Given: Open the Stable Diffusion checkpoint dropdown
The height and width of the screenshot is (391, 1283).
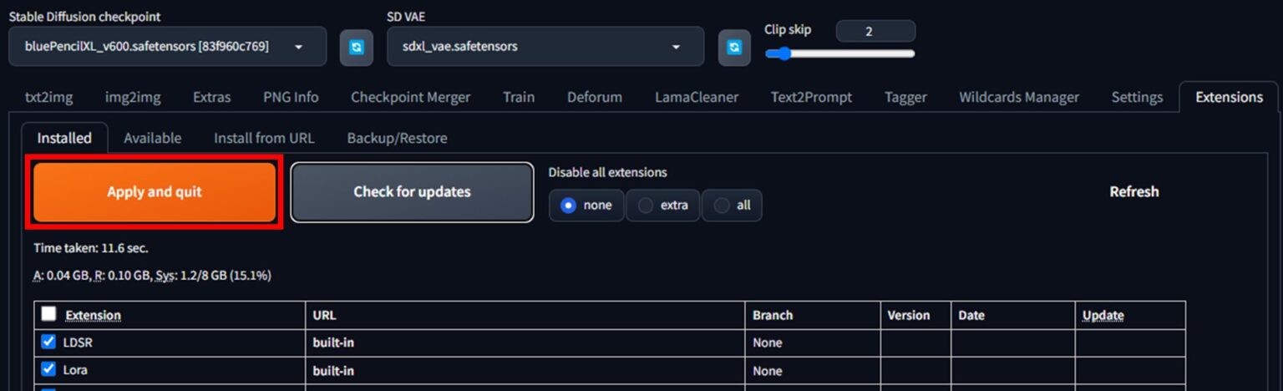Looking at the screenshot, I should pos(167,47).
